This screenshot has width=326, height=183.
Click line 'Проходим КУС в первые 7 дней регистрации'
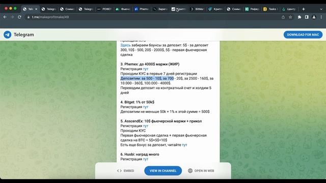click(x=158, y=74)
